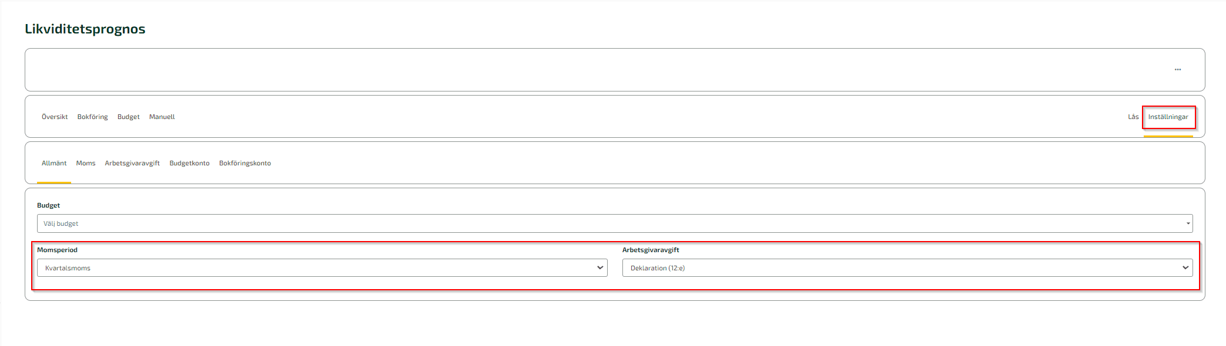
Task: Show the Budgetkonto sub-tab
Action: [x=189, y=163]
